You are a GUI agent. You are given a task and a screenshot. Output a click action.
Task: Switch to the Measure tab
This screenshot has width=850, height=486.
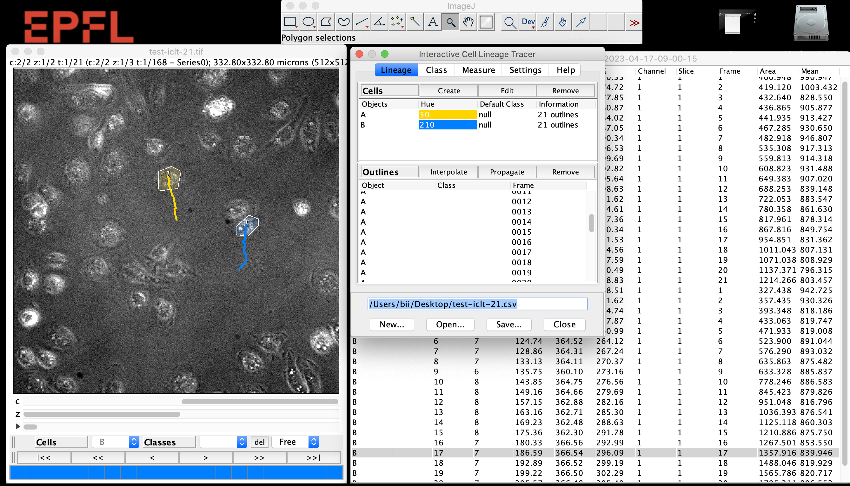(x=478, y=70)
